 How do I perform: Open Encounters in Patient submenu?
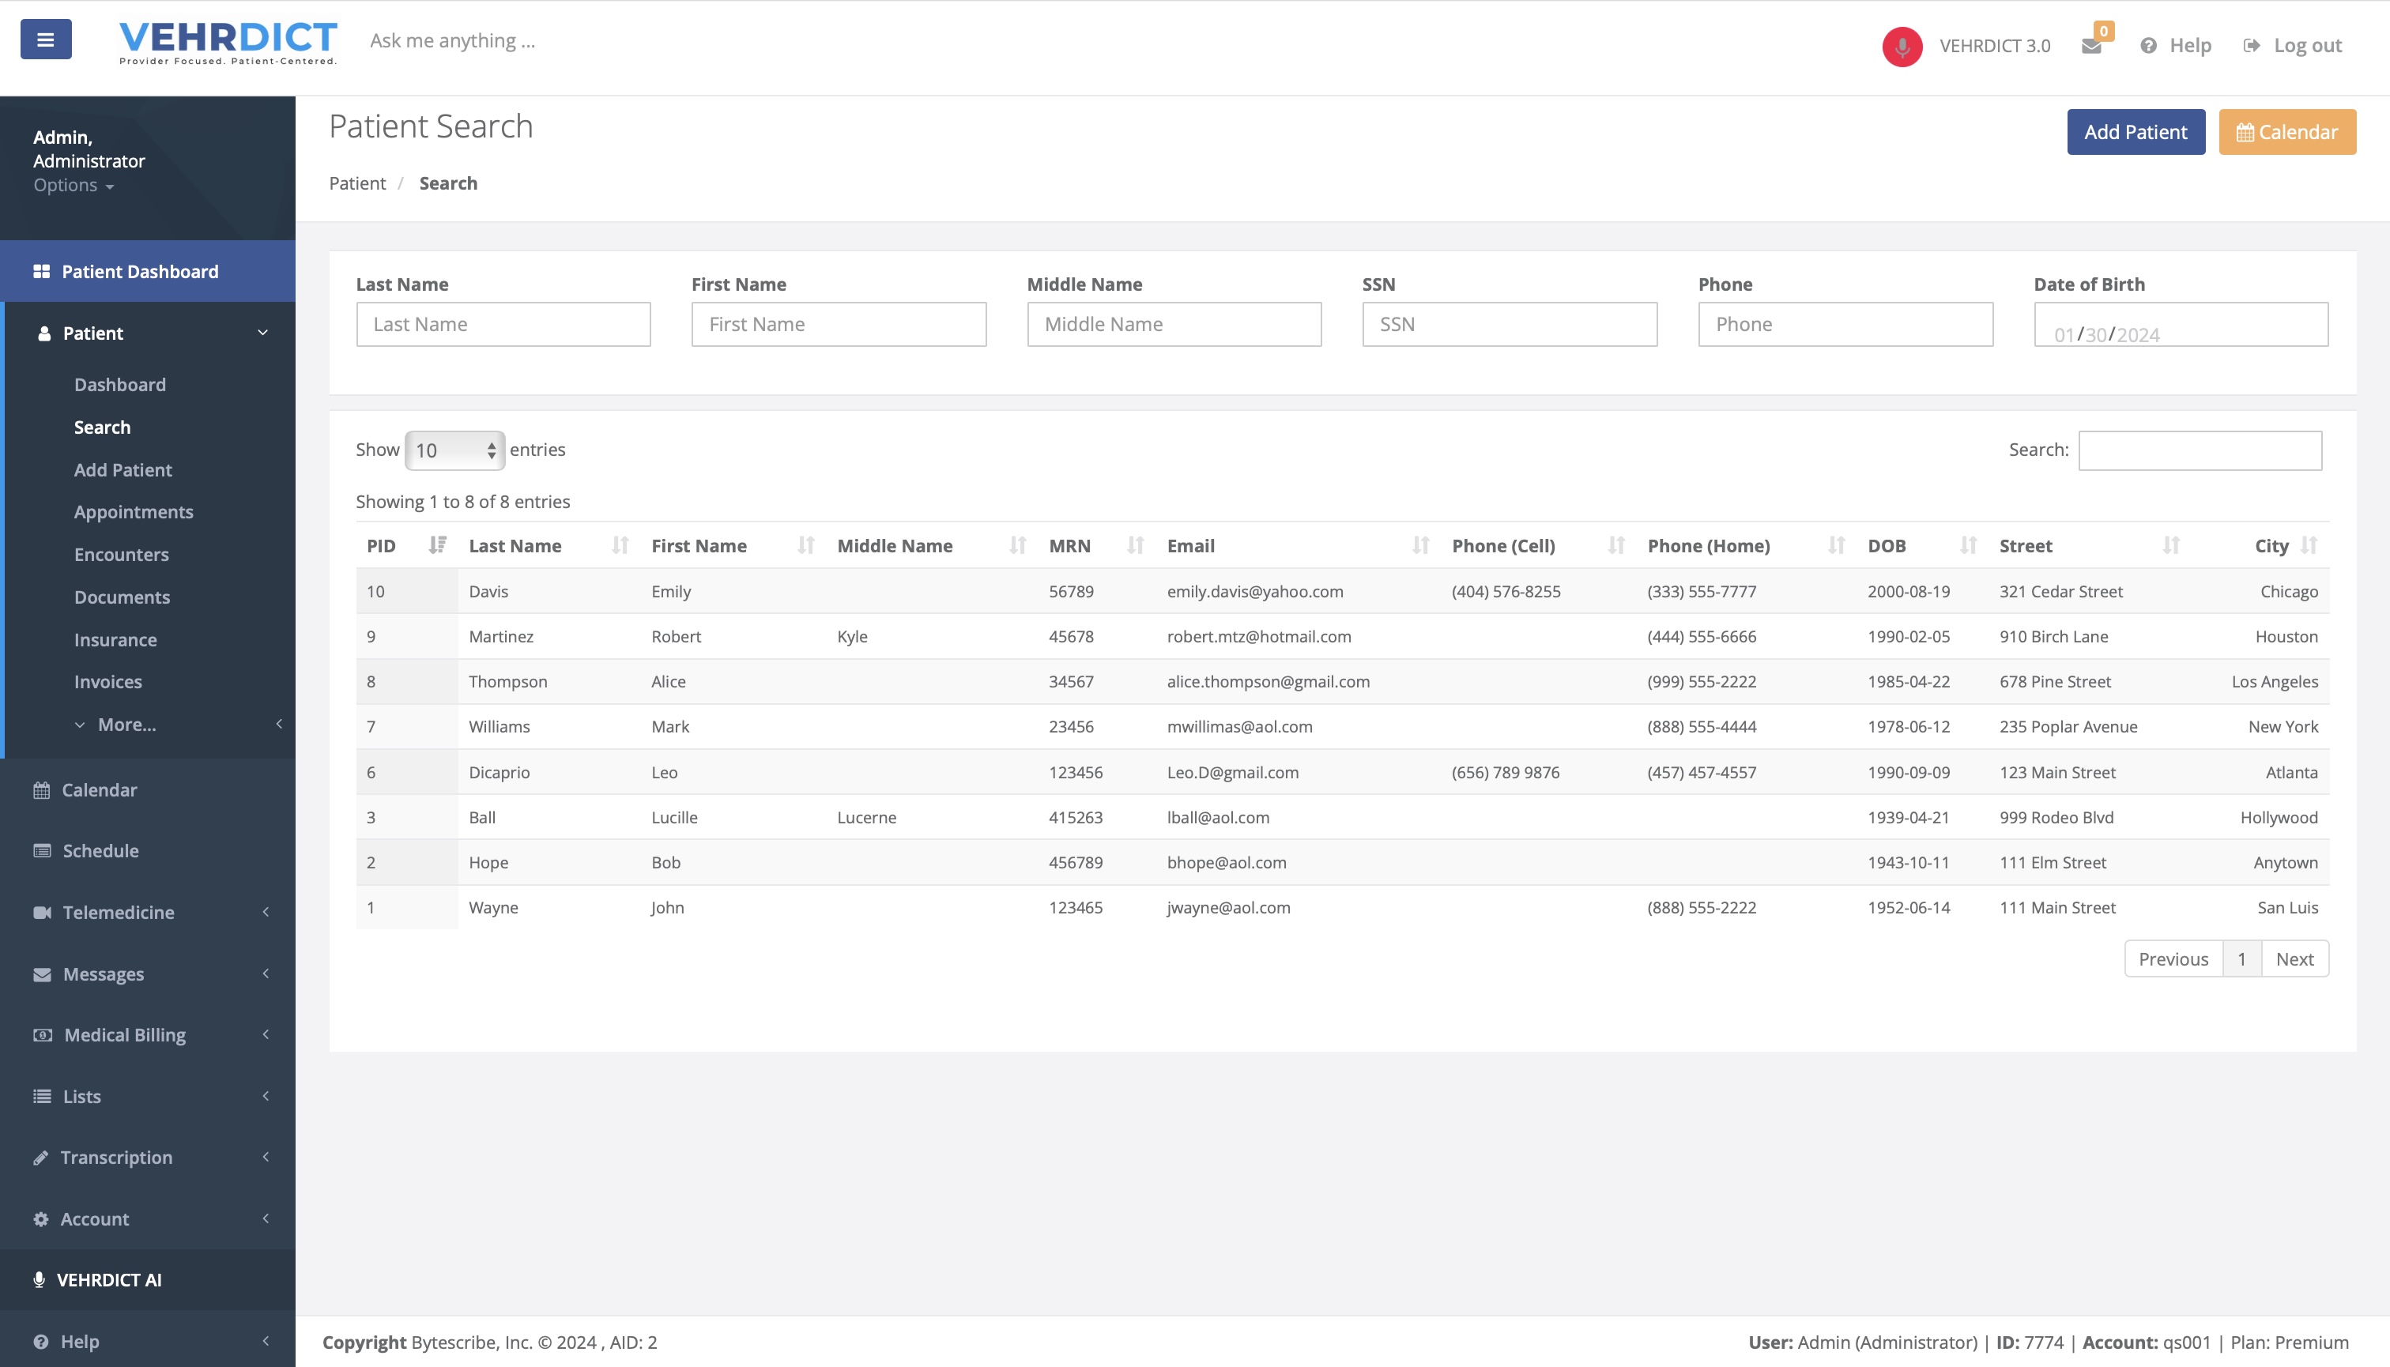[x=121, y=554]
